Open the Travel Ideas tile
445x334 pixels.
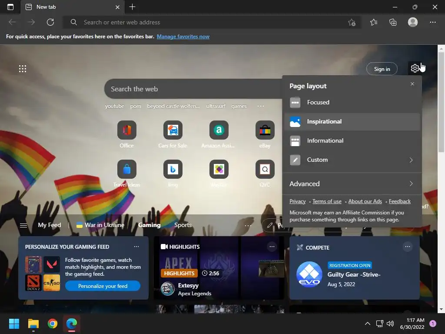(126, 174)
